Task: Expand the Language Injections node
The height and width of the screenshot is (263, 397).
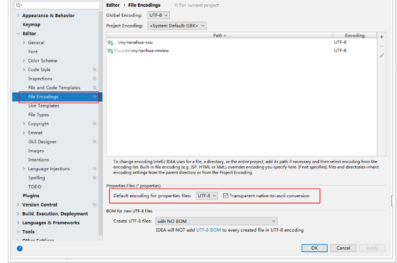Action: coord(24,169)
